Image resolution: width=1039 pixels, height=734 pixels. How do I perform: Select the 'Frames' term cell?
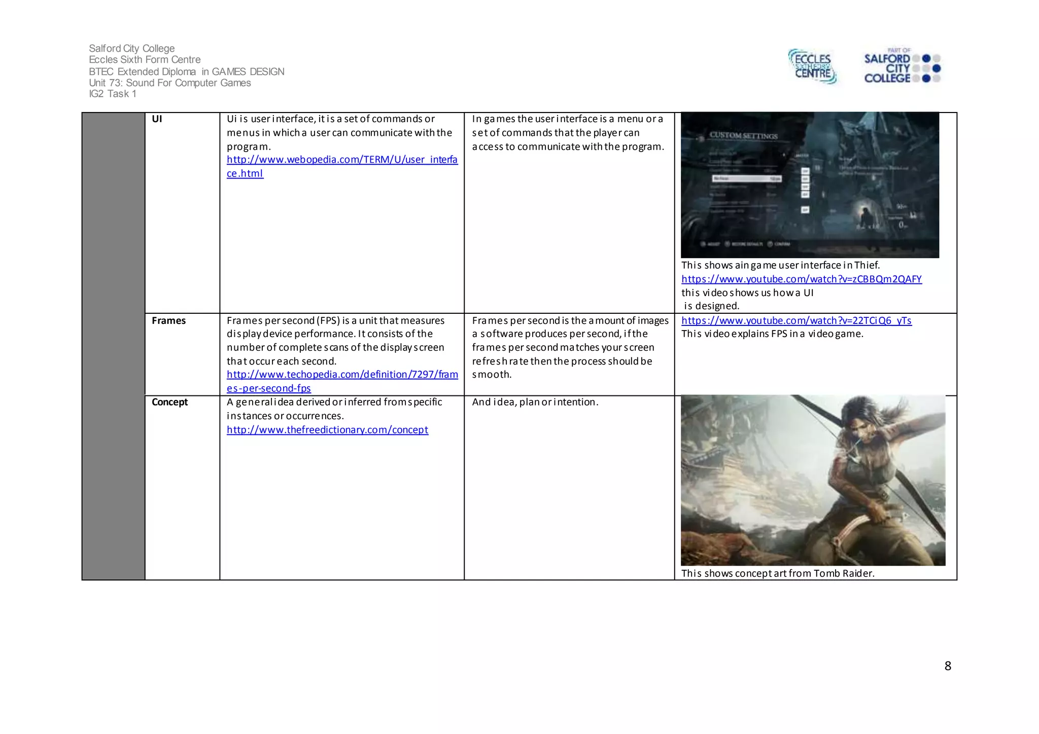coord(182,354)
